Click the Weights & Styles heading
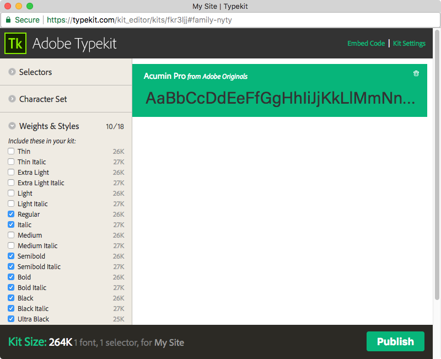 pyautogui.click(x=49, y=126)
